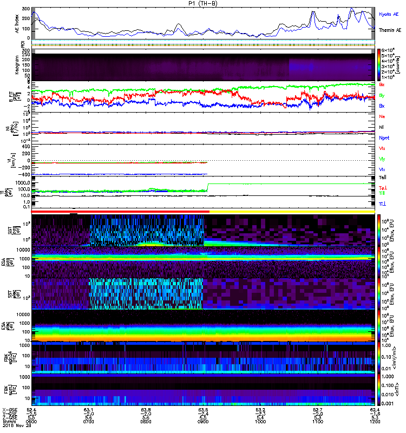Click the yellow segment of the mode bar
This screenshot has height=433, width=406.
click(x=292, y=212)
